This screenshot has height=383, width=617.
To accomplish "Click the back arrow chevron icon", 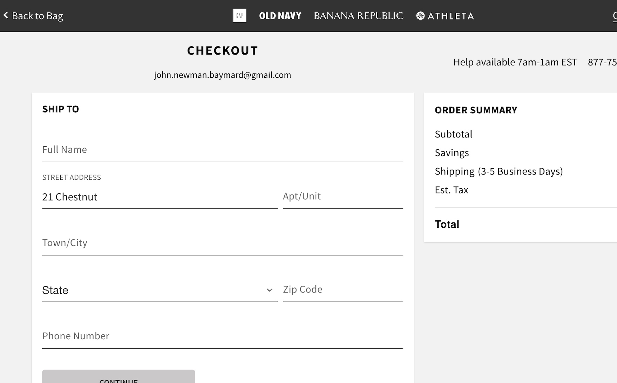I will (6, 15).
